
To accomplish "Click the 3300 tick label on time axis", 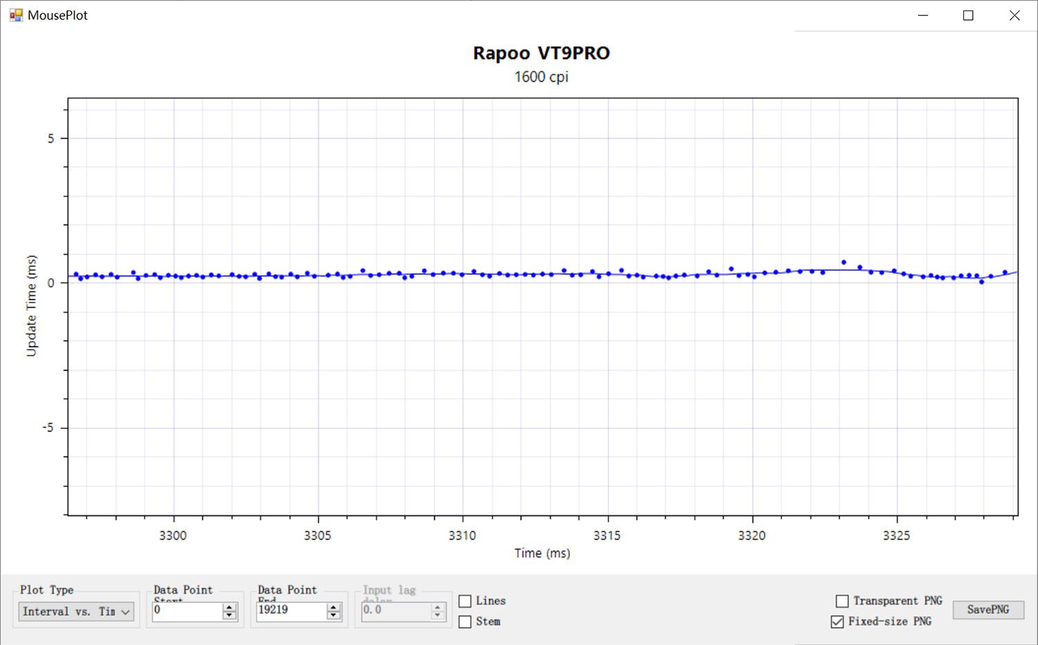I will pyautogui.click(x=173, y=536).
